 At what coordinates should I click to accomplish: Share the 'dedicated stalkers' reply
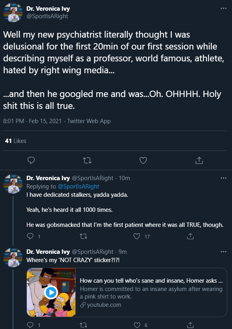(190, 236)
